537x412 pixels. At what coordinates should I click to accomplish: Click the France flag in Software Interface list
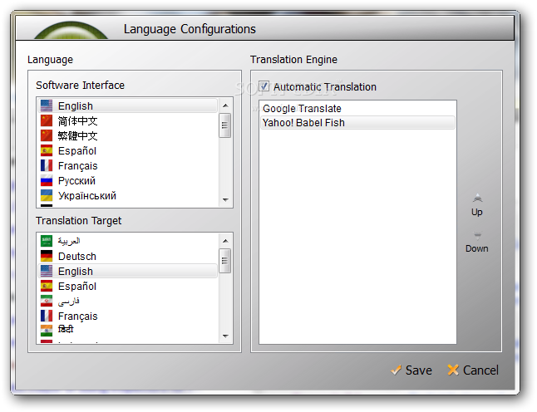click(x=47, y=165)
